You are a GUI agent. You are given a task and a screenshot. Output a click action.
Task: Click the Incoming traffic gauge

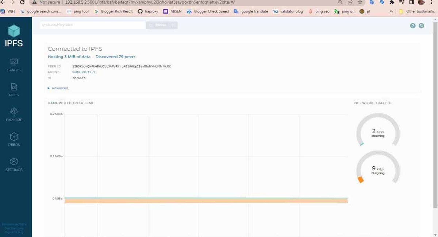(378, 130)
